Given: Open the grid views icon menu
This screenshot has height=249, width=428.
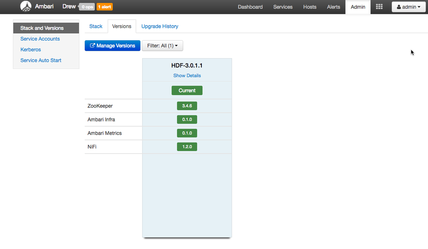Looking at the screenshot, I should pyautogui.click(x=379, y=7).
